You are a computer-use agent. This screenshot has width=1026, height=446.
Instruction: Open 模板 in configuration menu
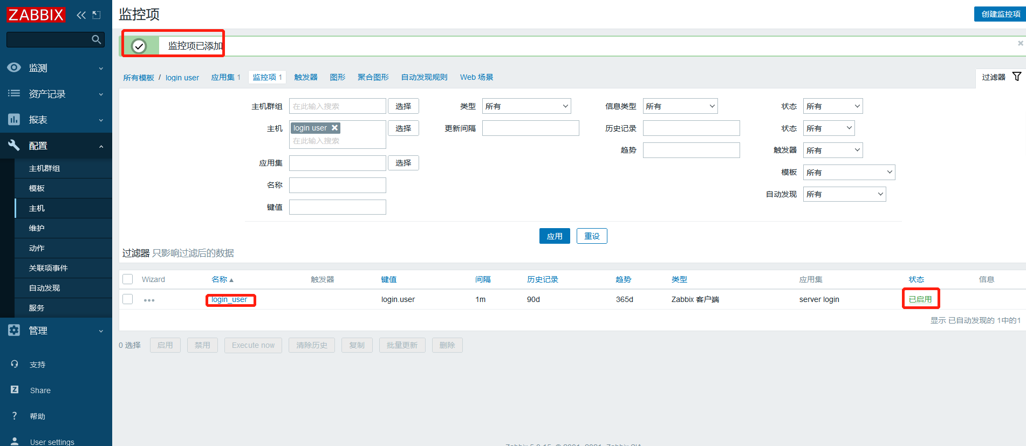coord(63,188)
